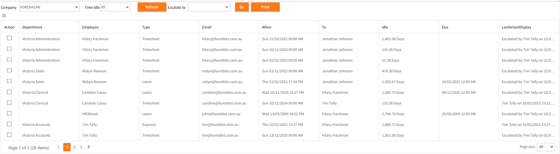Switch to page 2 of results
This screenshot has height=154, width=560.
tap(74, 147)
